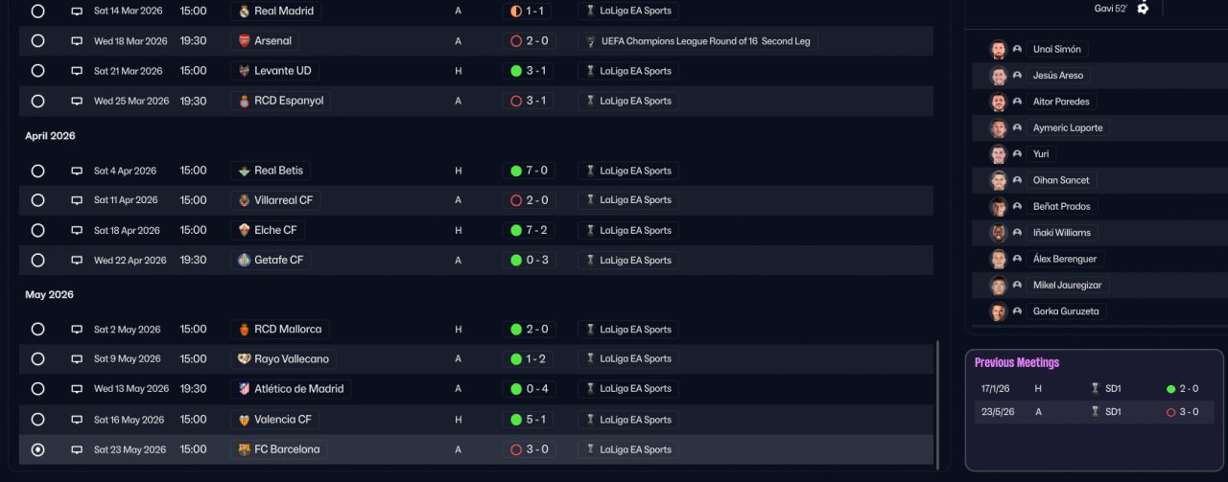Click the Real Betis club crest
Viewport: 1228px width, 482px height.
[245, 171]
